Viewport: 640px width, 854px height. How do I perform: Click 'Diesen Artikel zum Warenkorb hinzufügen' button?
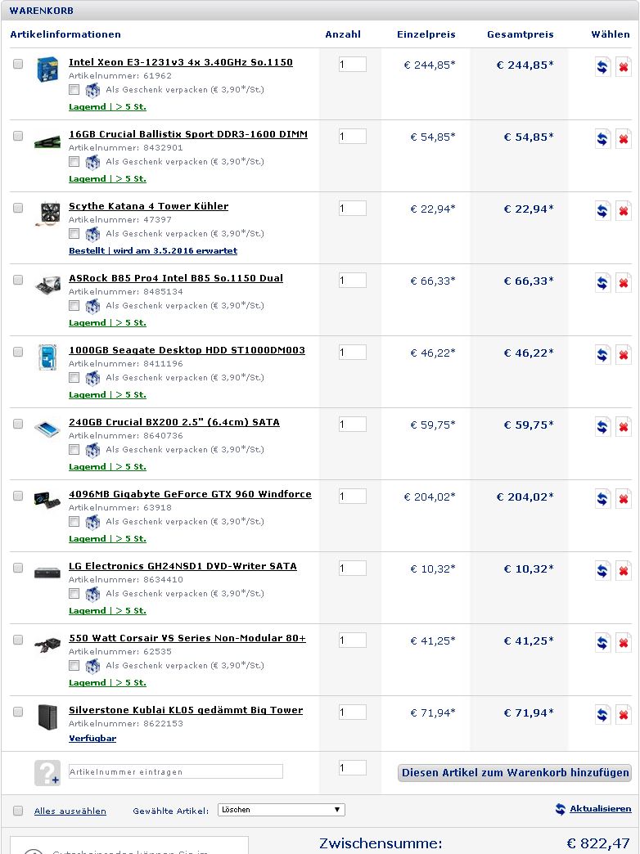click(515, 772)
